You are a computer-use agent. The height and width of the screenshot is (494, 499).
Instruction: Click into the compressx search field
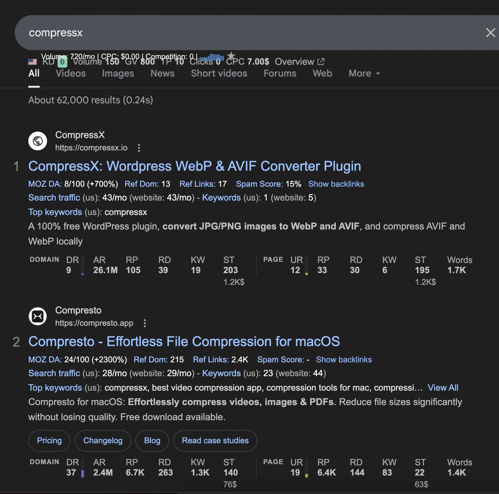208,33
